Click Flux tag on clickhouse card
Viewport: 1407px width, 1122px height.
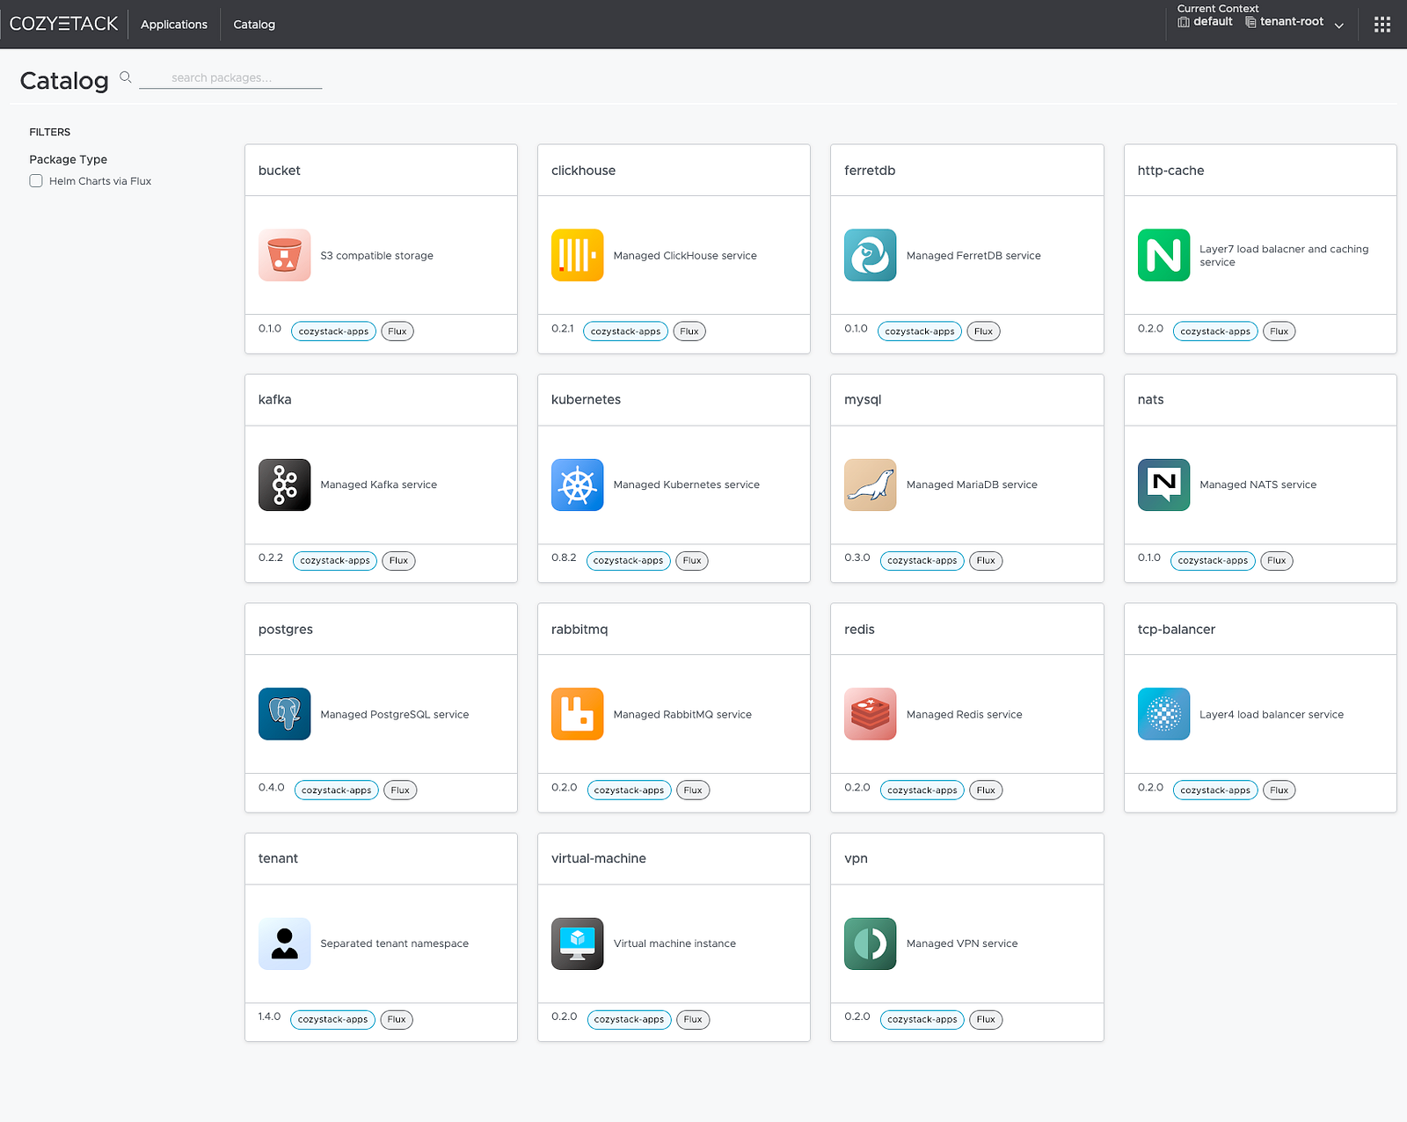(689, 331)
